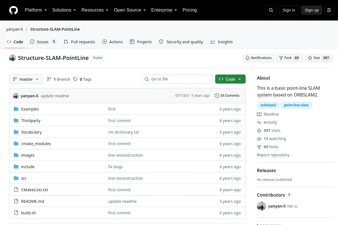Click the README.md file icon
Viewport: 338px width, 225px height.
[x=16, y=201]
